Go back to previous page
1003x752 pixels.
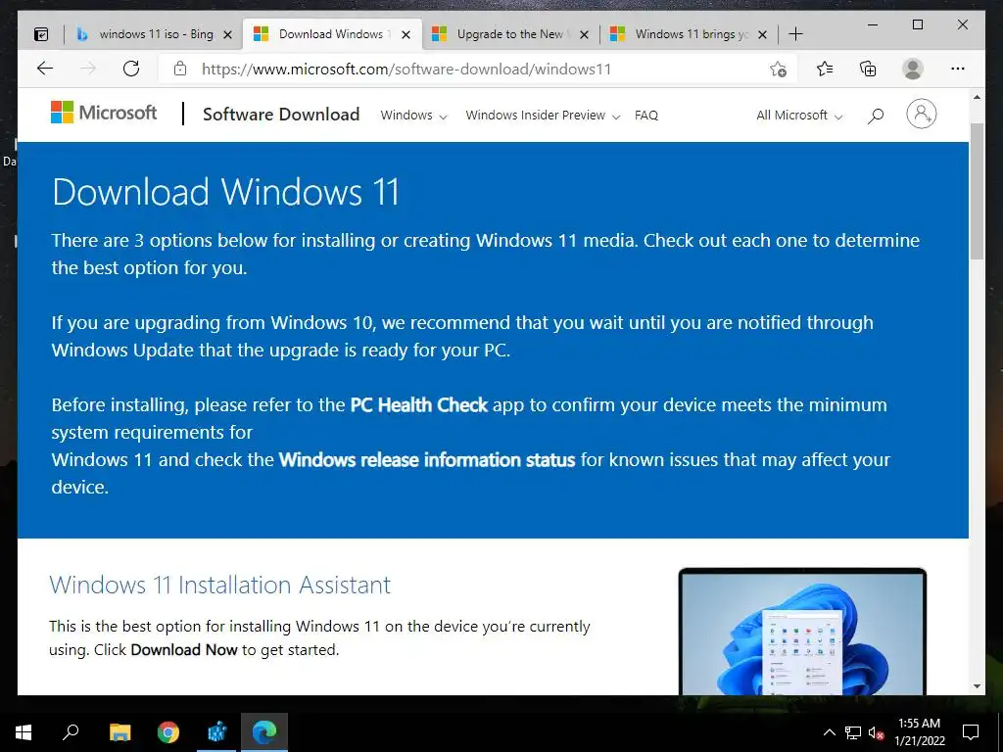pos(45,69)
